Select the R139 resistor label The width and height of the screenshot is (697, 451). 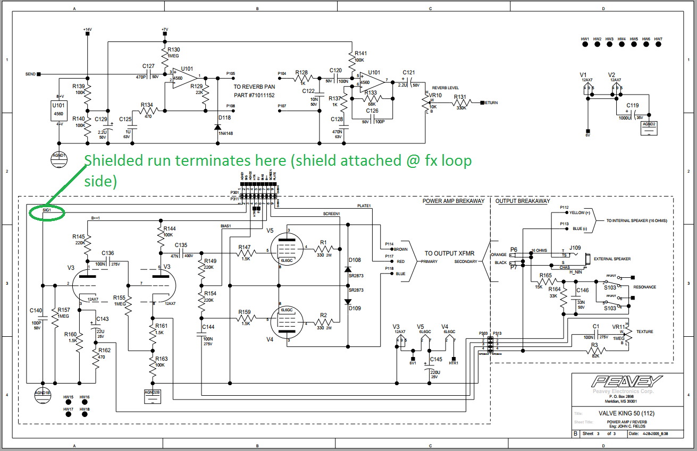pyautogui.click(x=78, y=86)
